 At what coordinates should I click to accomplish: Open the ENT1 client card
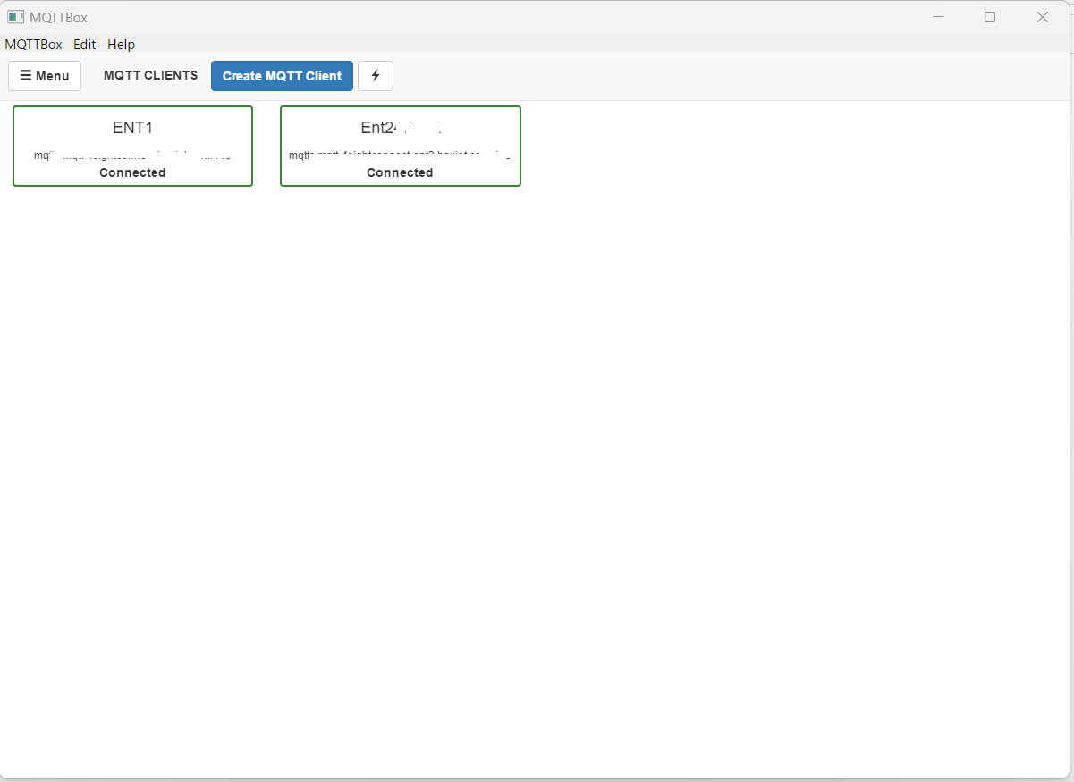(x=132, y=147)
